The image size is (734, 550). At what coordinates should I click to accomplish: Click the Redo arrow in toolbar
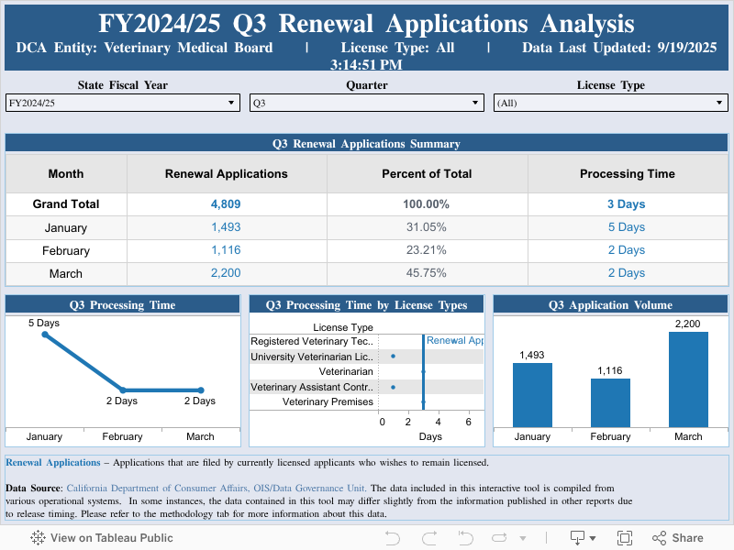pos(428,538)
